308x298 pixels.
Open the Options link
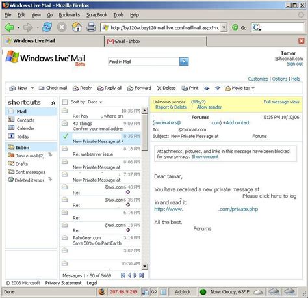click(x=279, y=79)
